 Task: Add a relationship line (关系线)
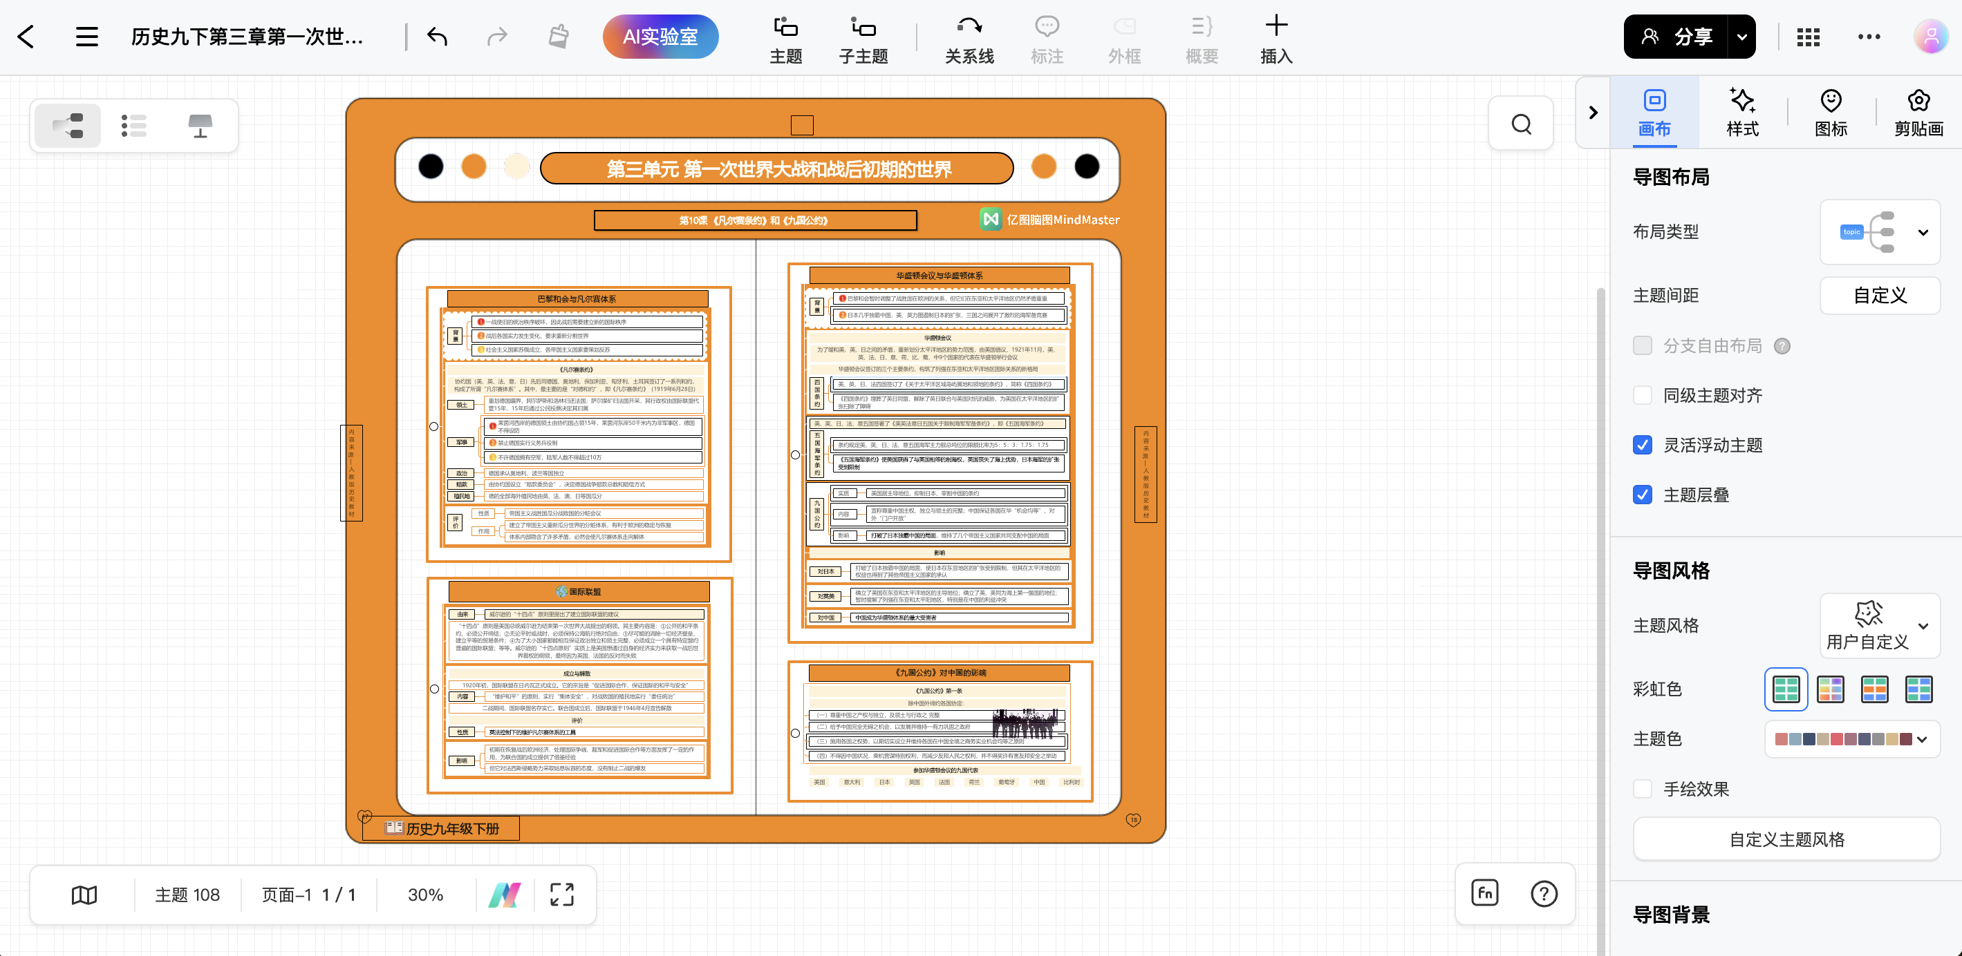(969, 39)
